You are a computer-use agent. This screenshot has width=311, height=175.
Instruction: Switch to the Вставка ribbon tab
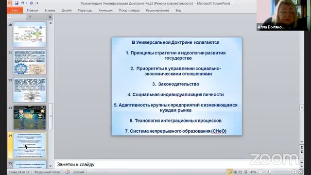click(x=50, y=10)
